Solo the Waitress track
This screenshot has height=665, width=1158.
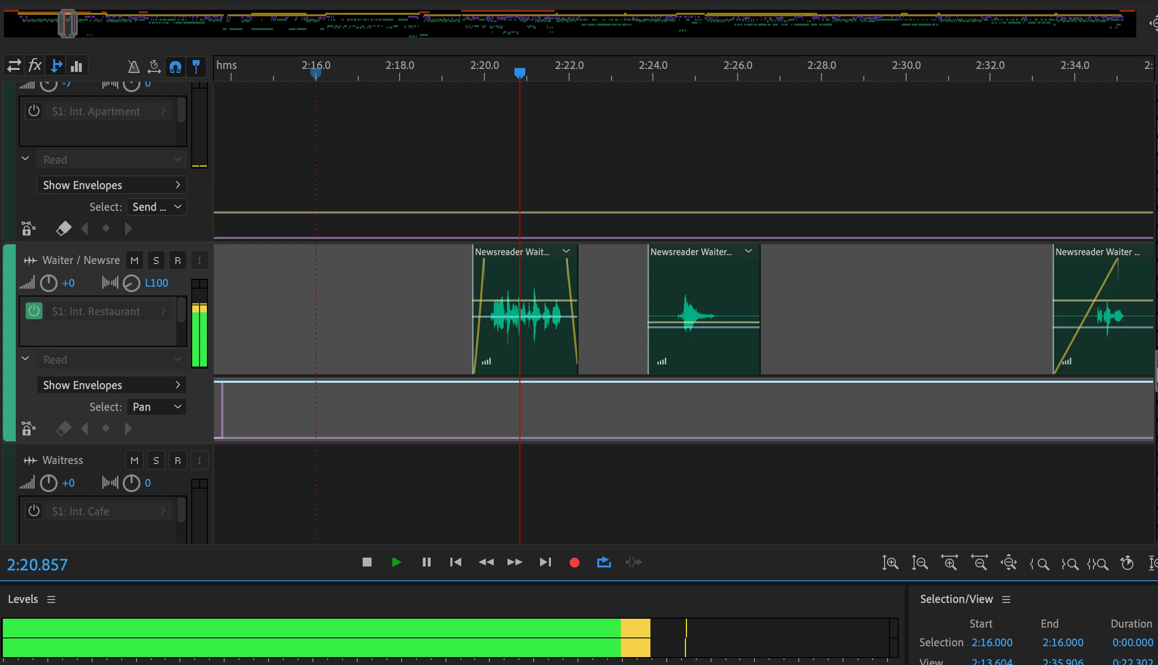[156, 461]
